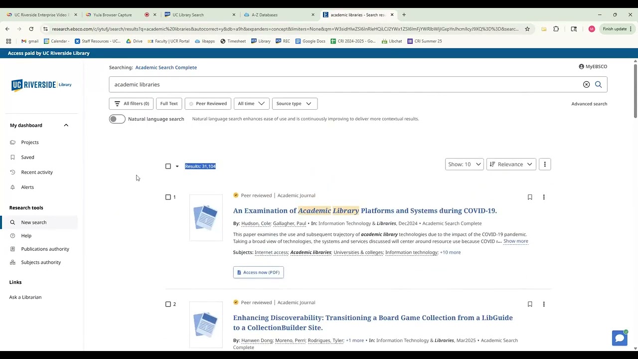Click the UC Riverside Library logo
Screen dimensions: 638x359
tap(41, 85)
